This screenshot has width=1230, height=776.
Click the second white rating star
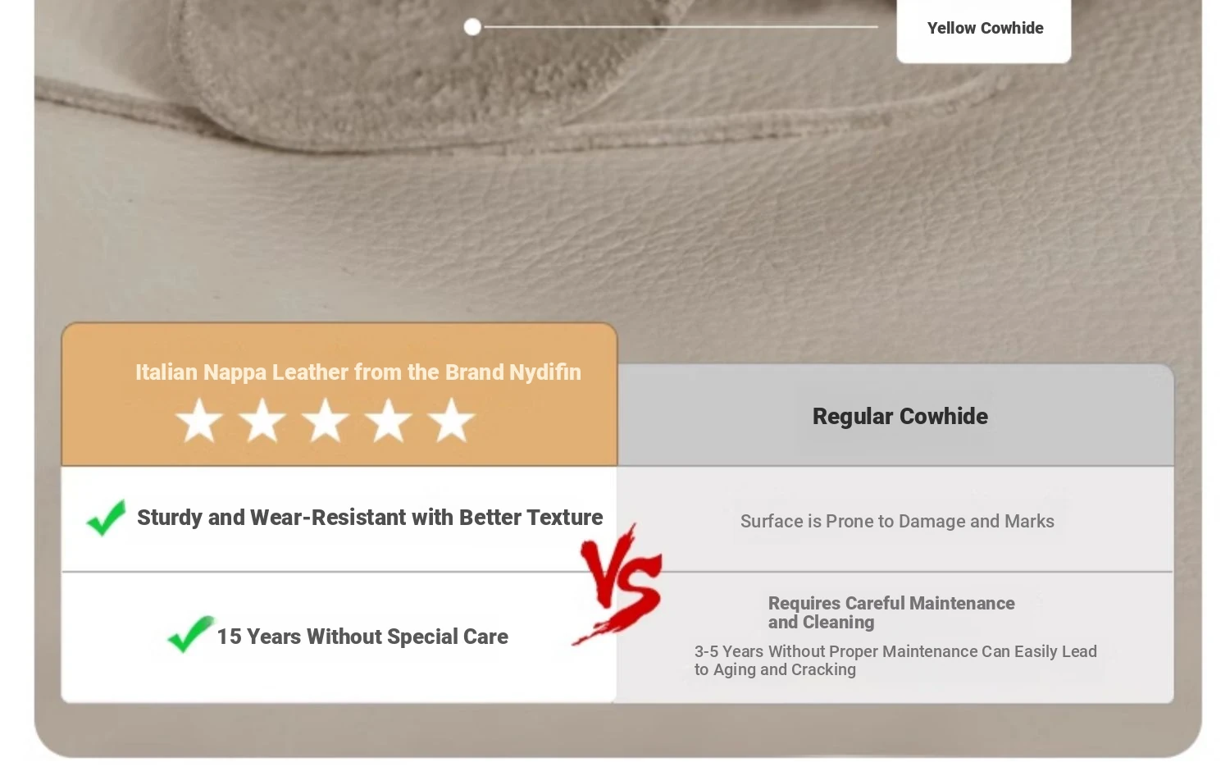262,420
